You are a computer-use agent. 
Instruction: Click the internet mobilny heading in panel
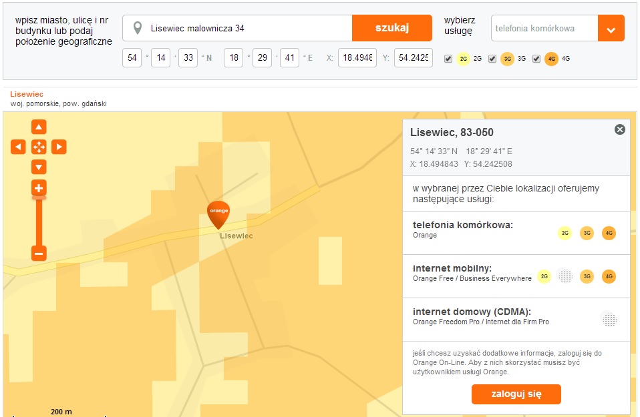(x=452, y=268)
